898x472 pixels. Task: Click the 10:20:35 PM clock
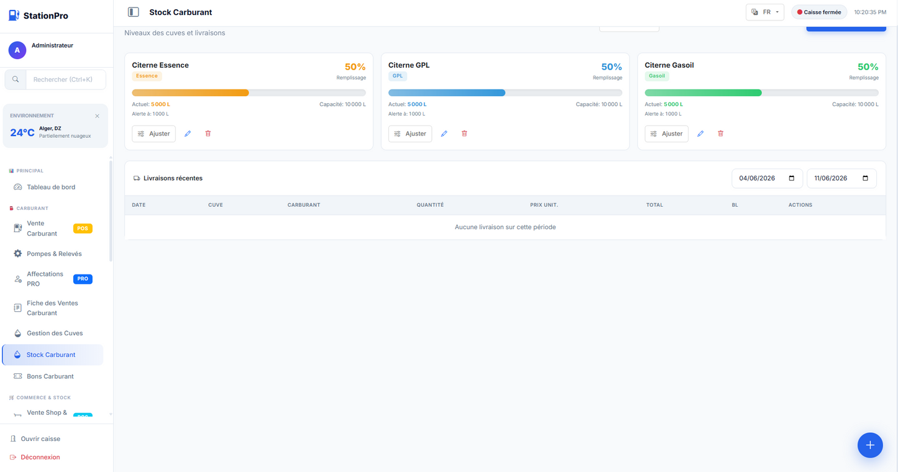pos(870,12)
